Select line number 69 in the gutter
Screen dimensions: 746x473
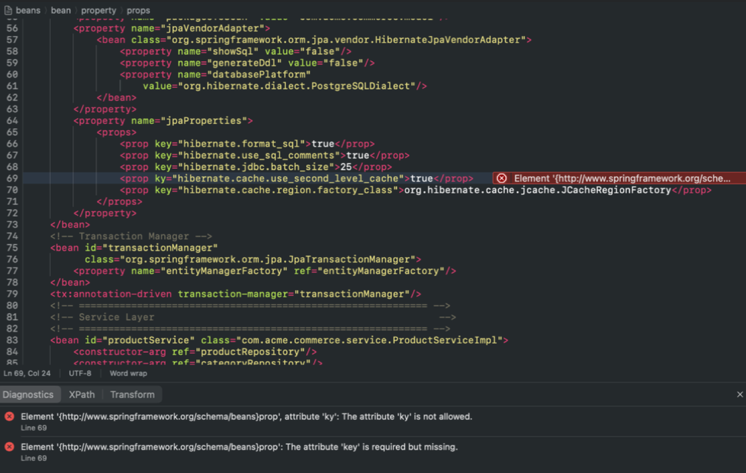coord(12,178)
